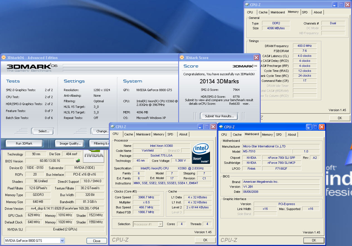This screenshot has width=352, height=246.
Task: Minimize the CPU-Z mainboard window
Action: [309, 127]
